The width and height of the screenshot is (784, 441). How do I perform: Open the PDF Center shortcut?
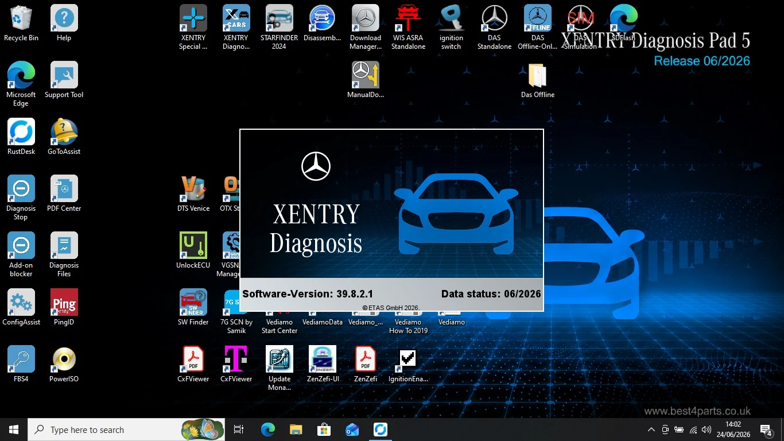point(64,194)
